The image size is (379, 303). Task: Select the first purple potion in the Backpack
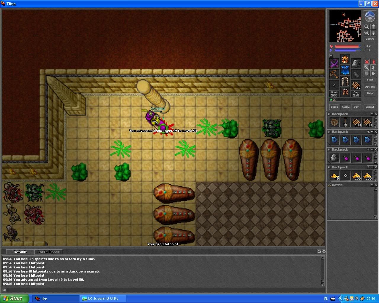coord(345,158)
